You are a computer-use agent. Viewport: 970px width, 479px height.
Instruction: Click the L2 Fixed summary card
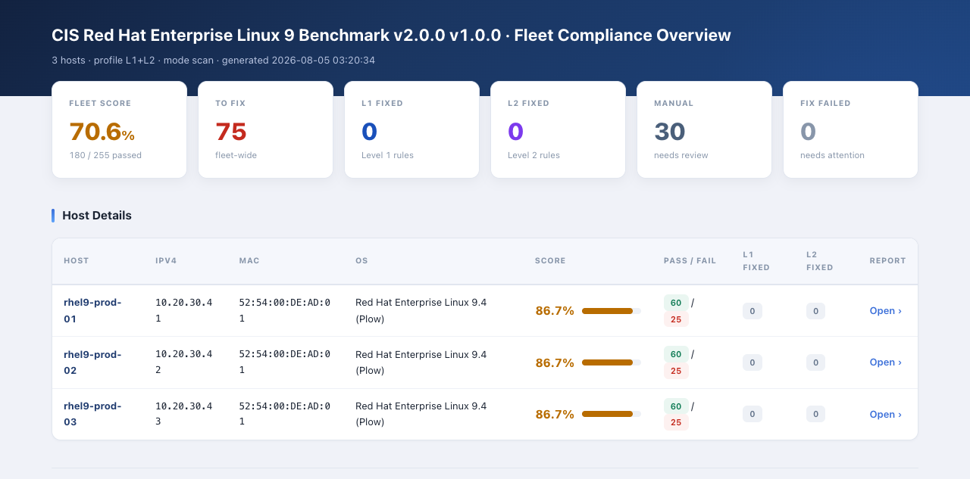pos(558,129)
